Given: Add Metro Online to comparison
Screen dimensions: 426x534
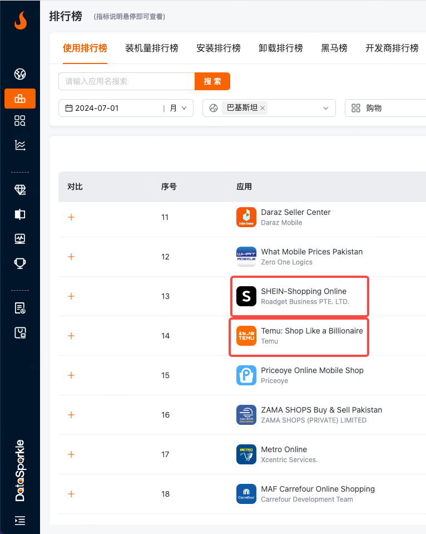Looking at the screenshot, I should [x=71, y=454].
